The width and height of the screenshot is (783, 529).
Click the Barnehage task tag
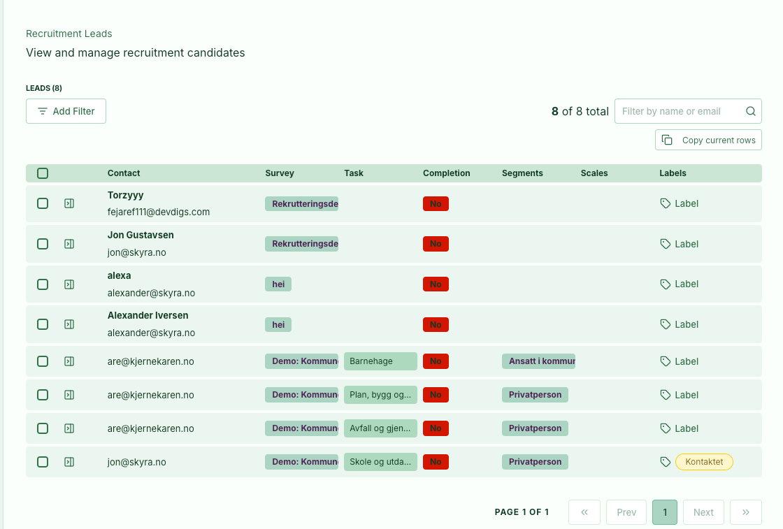pyautogui.click(x=380, y=361)
